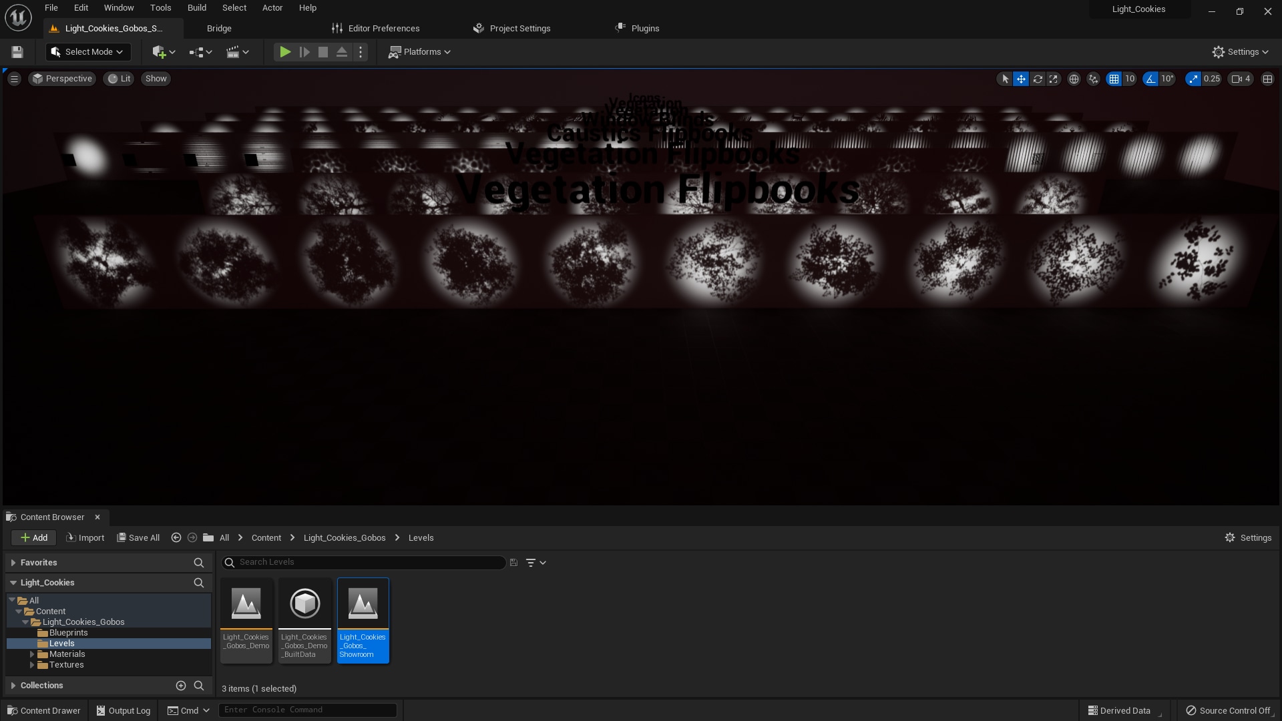Open the Blueprints toolbar icon
1282x721 pixels.
(198, 51)
